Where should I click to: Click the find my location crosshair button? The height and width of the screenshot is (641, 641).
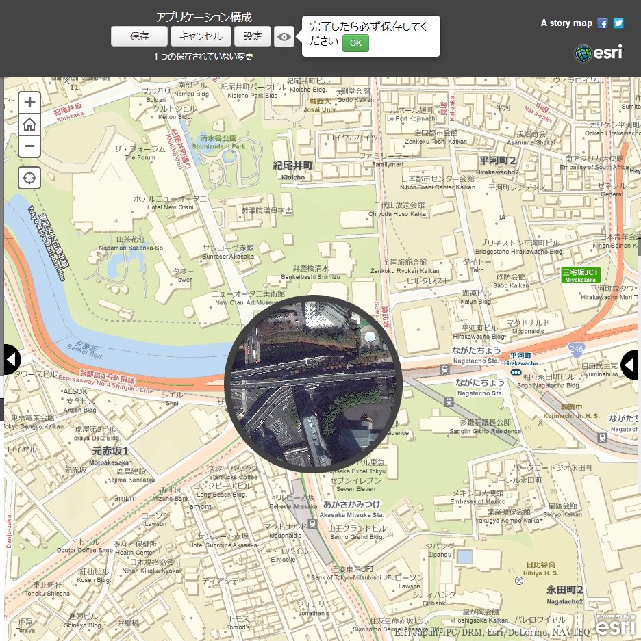pyautogui.click(x=29, y=178)
